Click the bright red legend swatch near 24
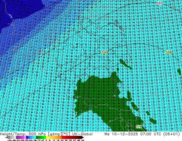Viewport: 182px width, 141px height. point(63,137)
